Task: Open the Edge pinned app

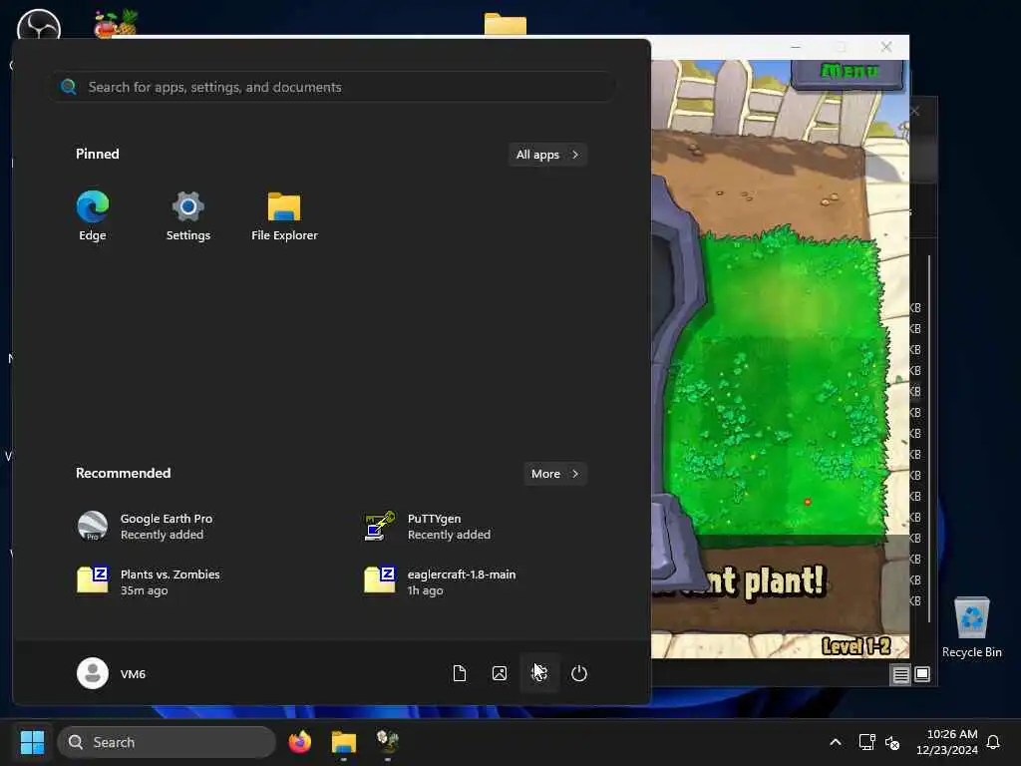Action: click(x=93, y=215)
